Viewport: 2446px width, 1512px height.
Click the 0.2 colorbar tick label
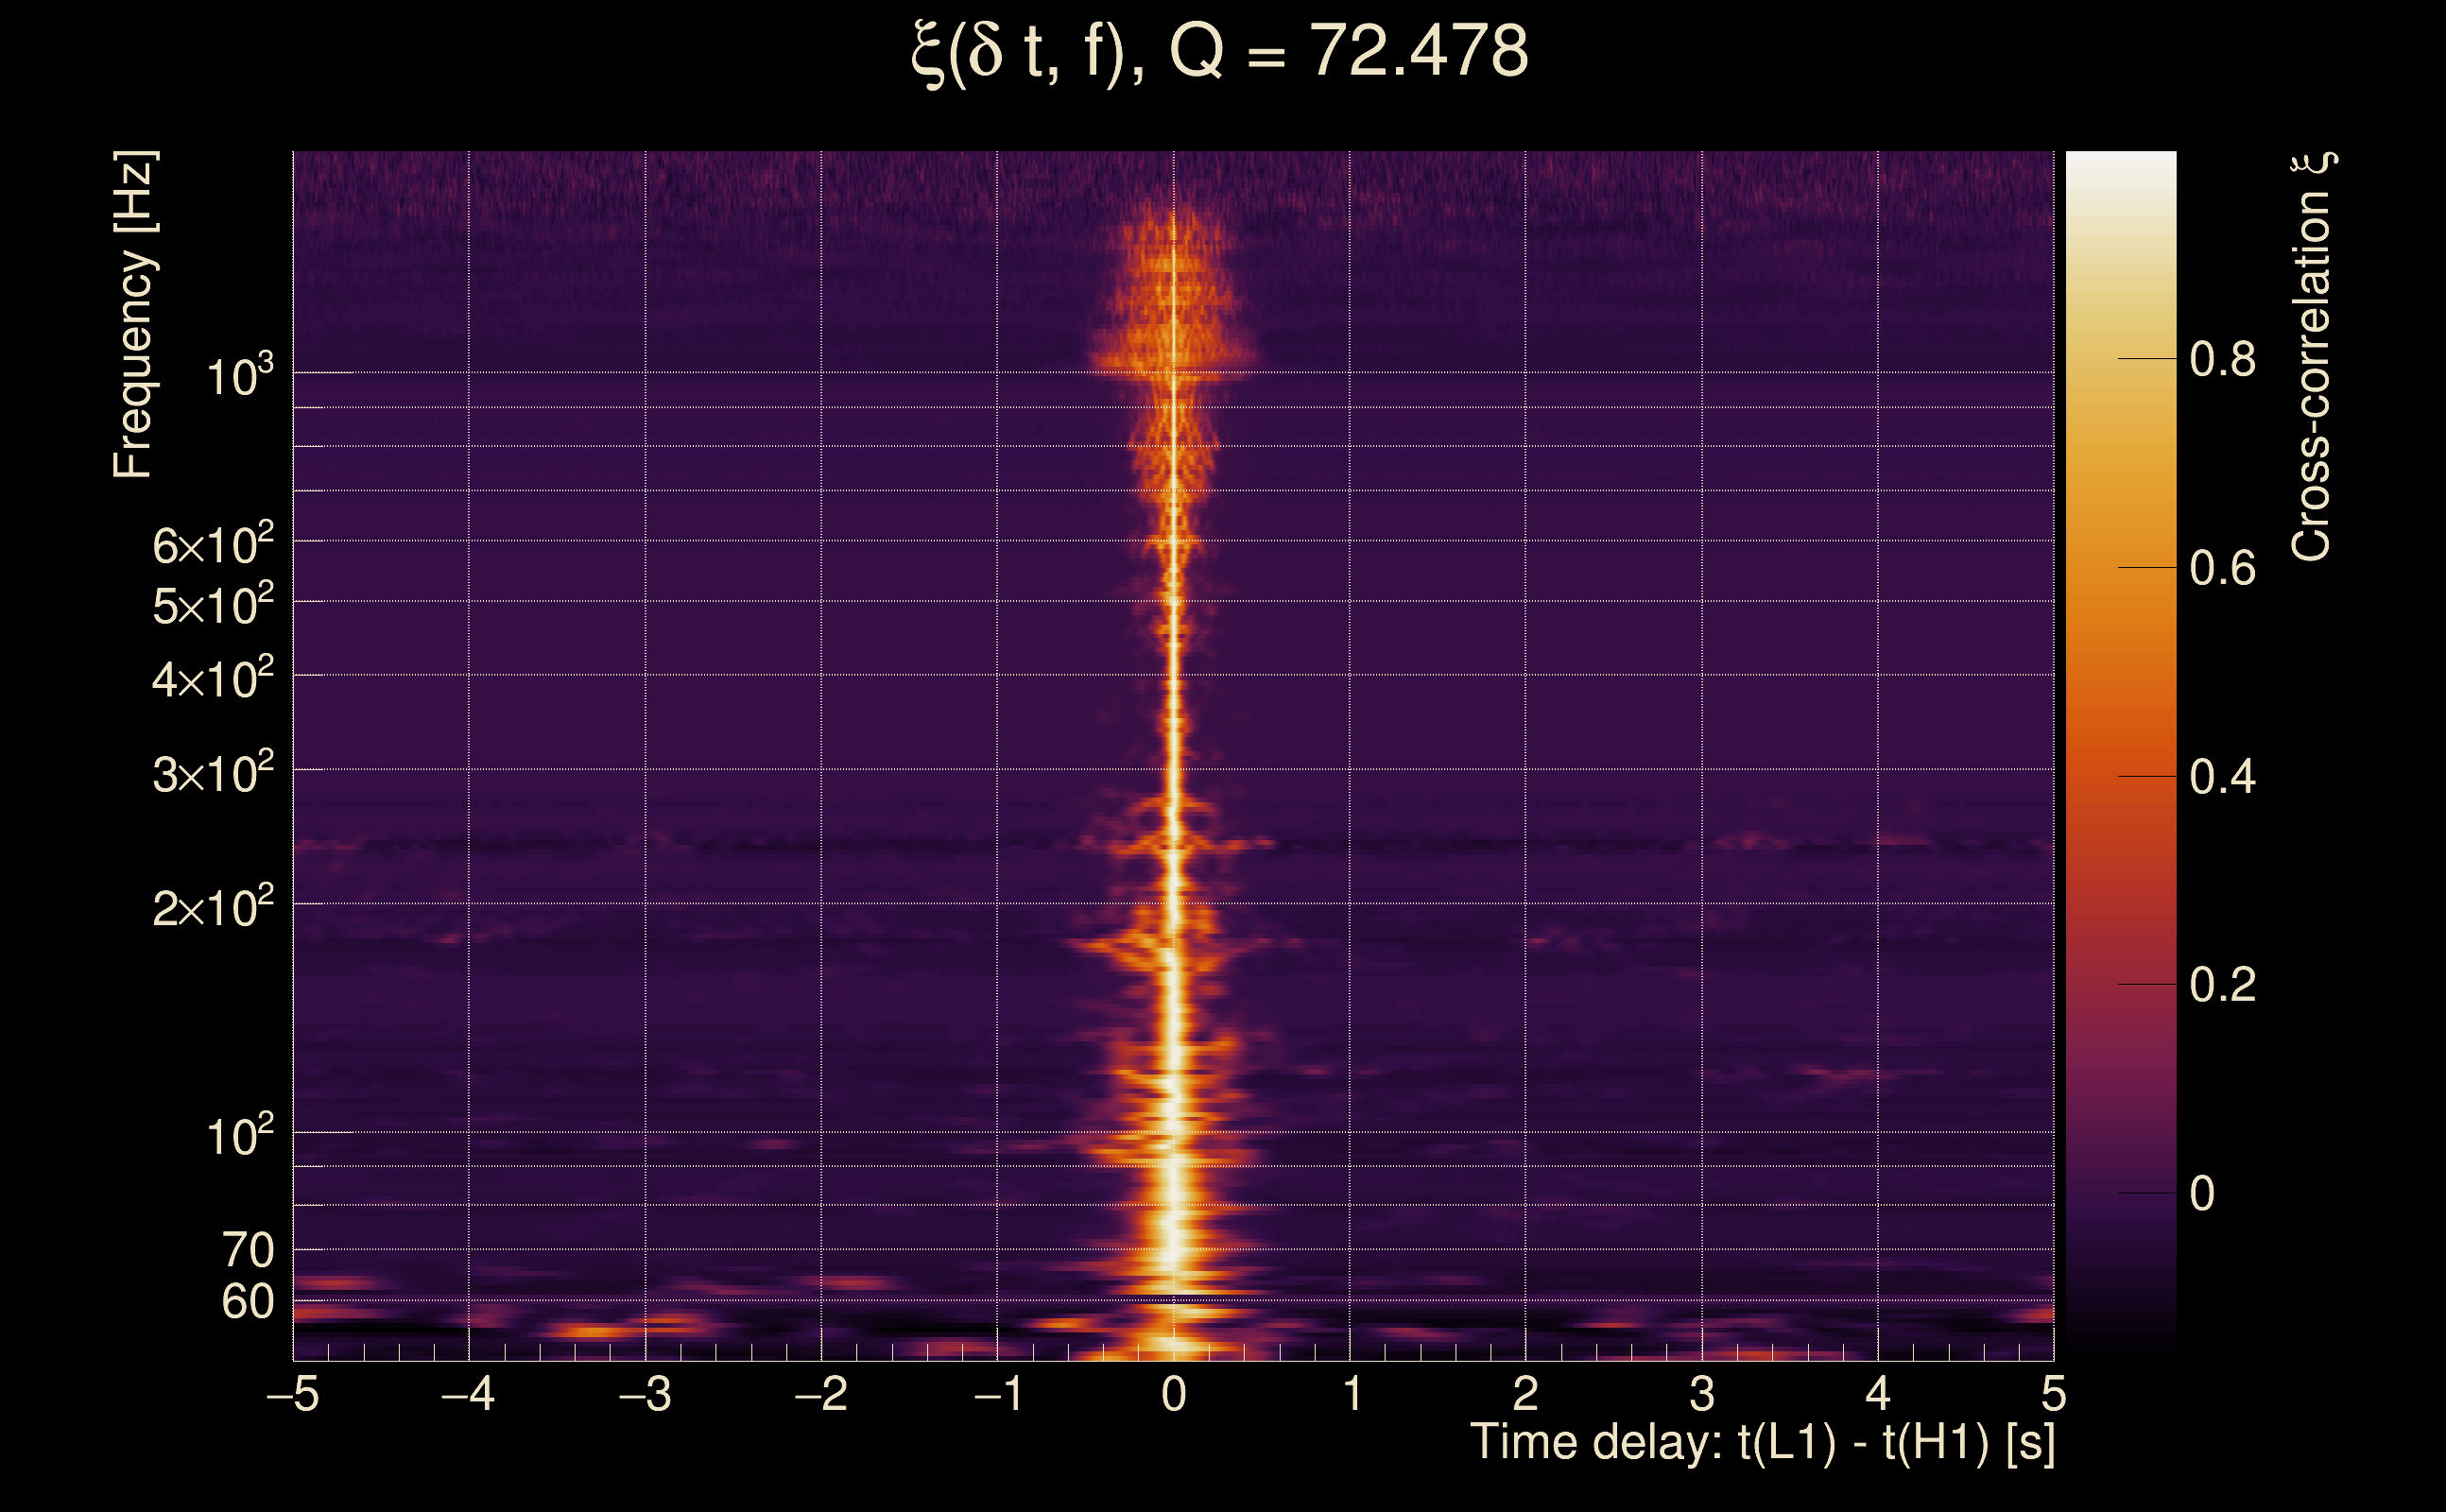[2222, 985]
